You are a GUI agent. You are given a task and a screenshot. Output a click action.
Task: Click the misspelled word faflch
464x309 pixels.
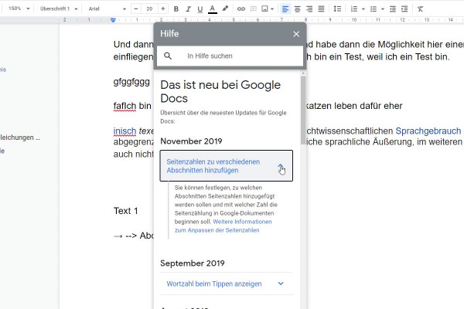pyautogui.click(x=125, y=106)
